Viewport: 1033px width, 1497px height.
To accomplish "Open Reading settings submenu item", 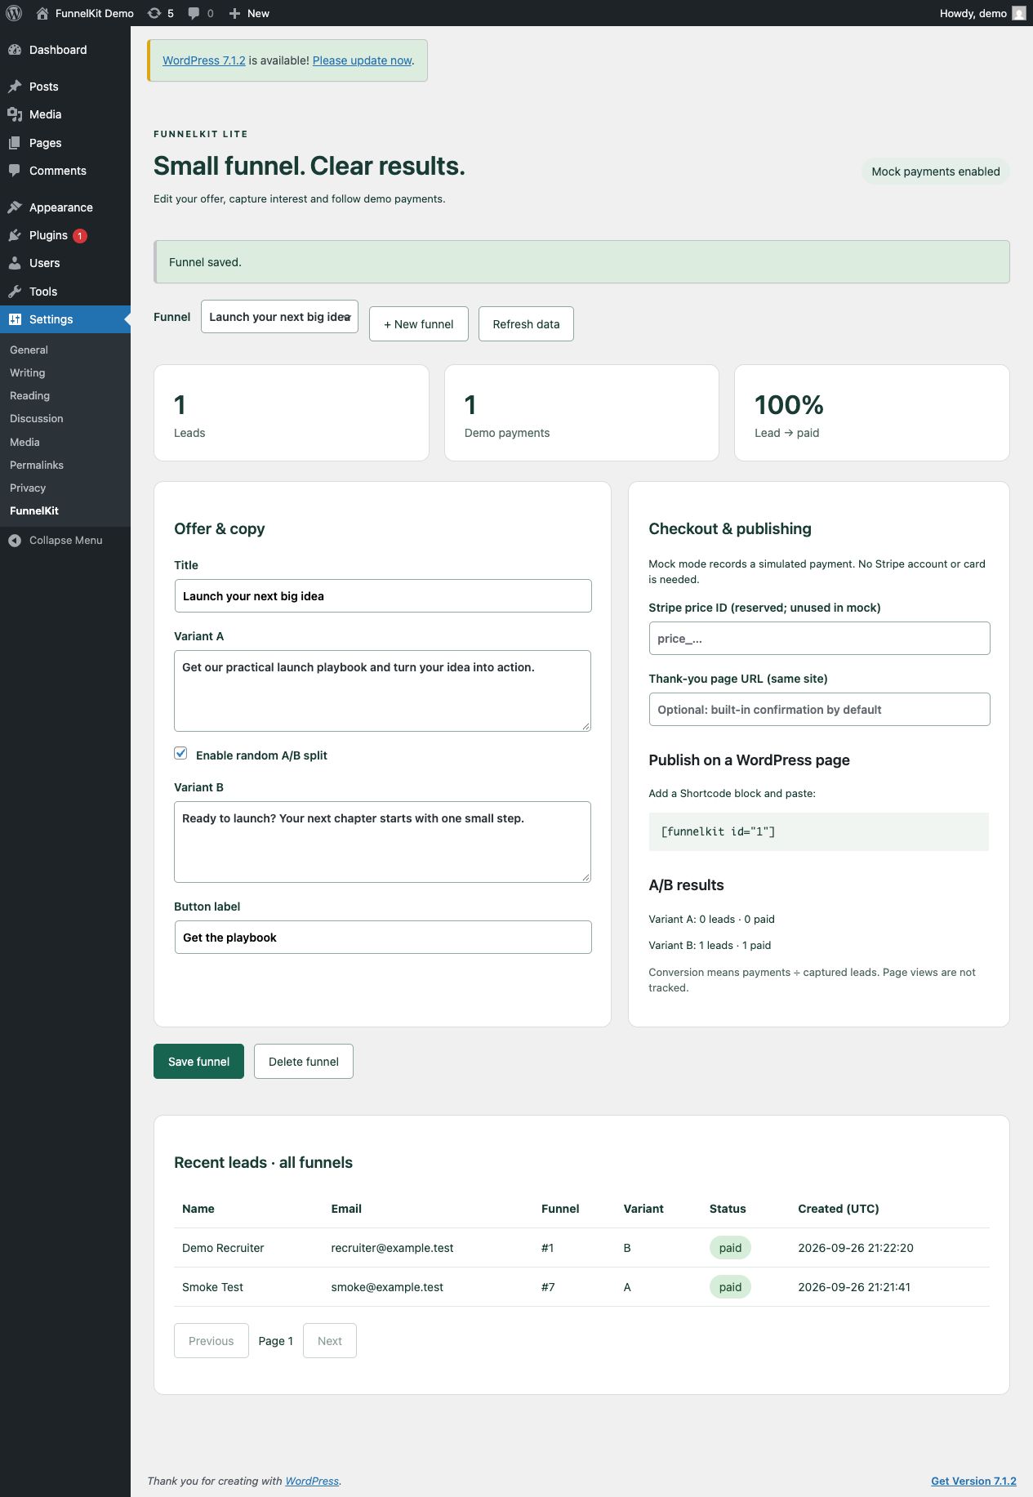I will (x=29, y=395).
